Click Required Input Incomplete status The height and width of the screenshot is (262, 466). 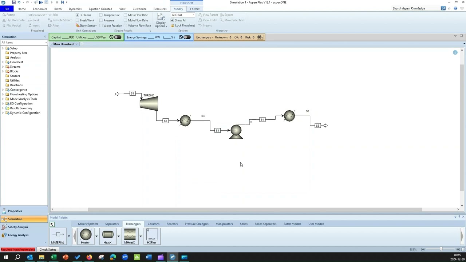[18, 250]
